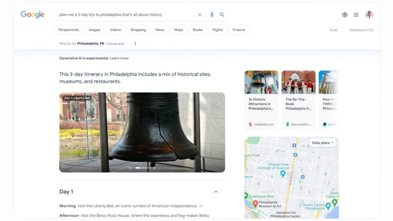Select the News filter chip

(x=160, y=30)
